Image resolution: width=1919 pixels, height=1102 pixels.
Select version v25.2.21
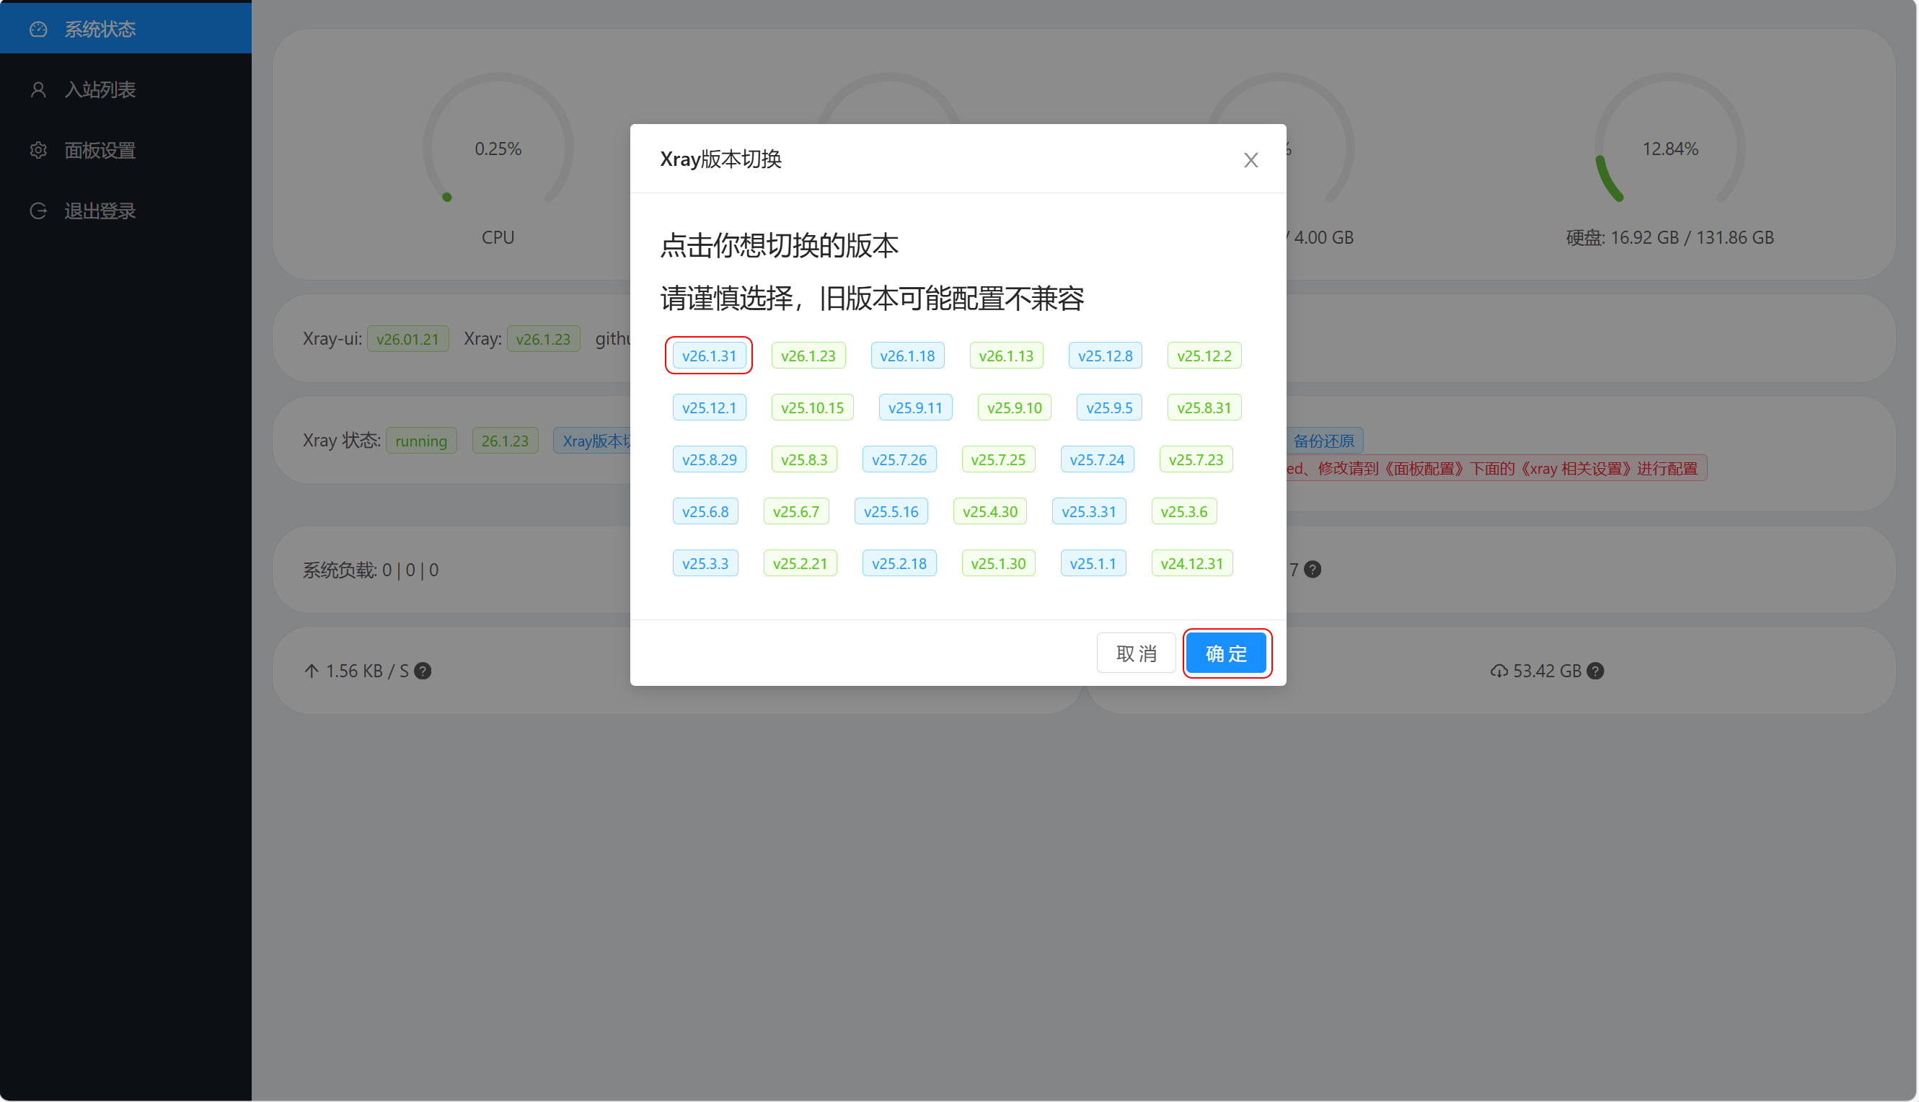(x=800, y=564)
